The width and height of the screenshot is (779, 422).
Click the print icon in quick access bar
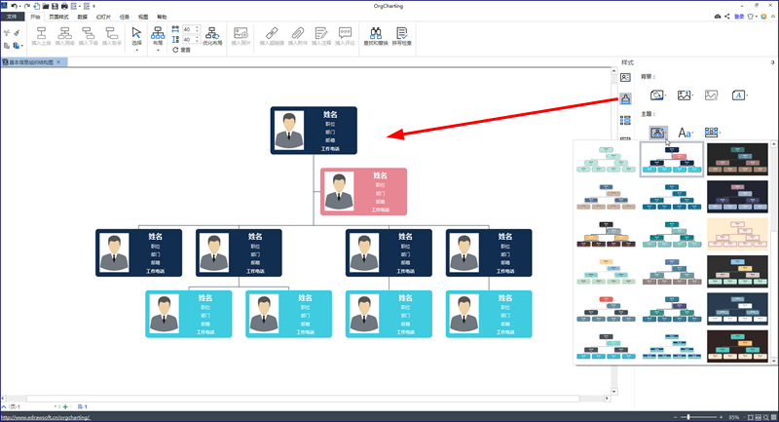click(64, 6)
